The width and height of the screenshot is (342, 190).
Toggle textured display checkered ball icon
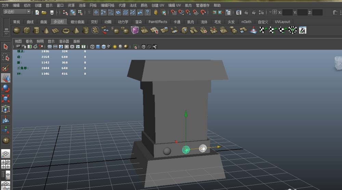[109, 47]
